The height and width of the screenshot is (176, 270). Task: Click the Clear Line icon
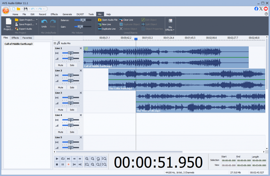click(x=121, y=20)
